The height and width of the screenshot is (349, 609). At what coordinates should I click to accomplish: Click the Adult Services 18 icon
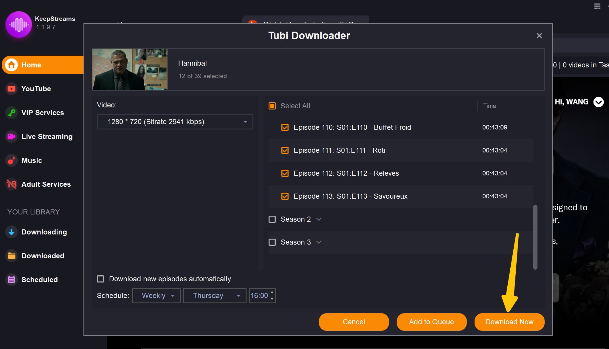(12, 184)
